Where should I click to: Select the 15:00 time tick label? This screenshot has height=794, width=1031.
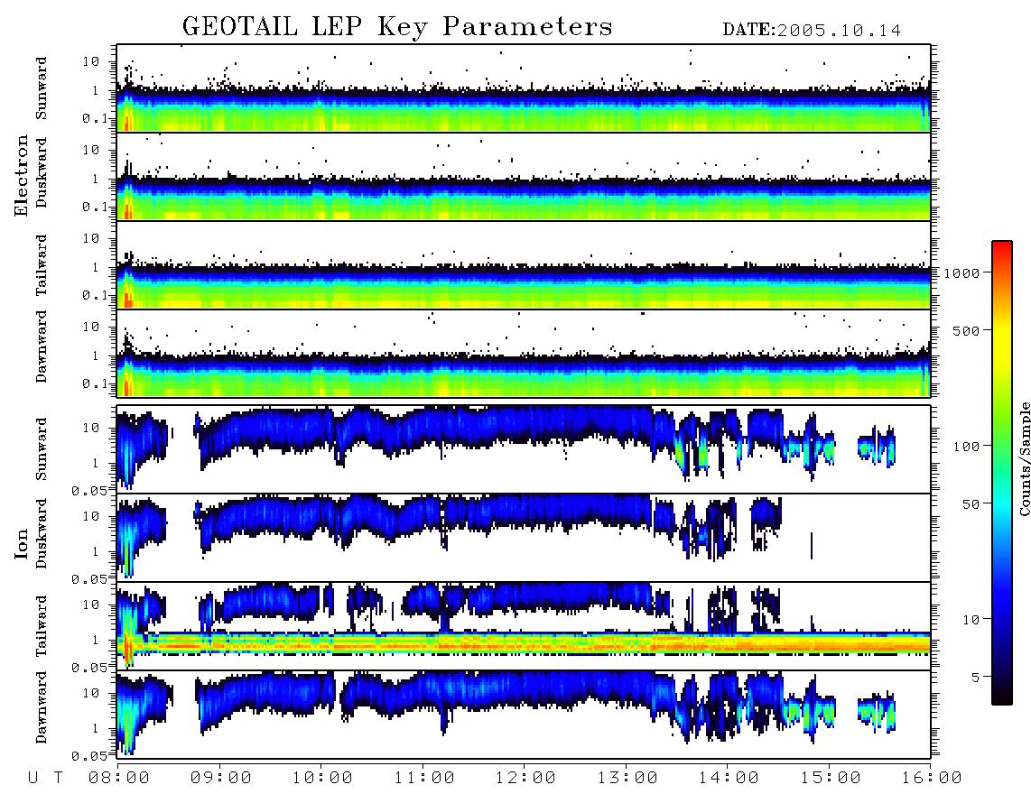point(830,779)
